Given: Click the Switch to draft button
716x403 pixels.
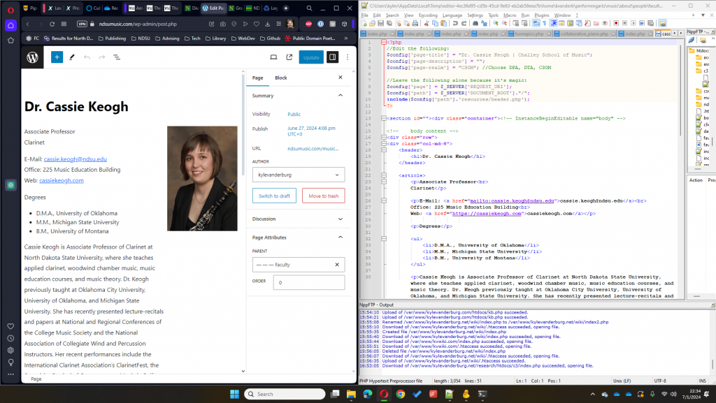Looking at the screenshot, I should (274, 196).
